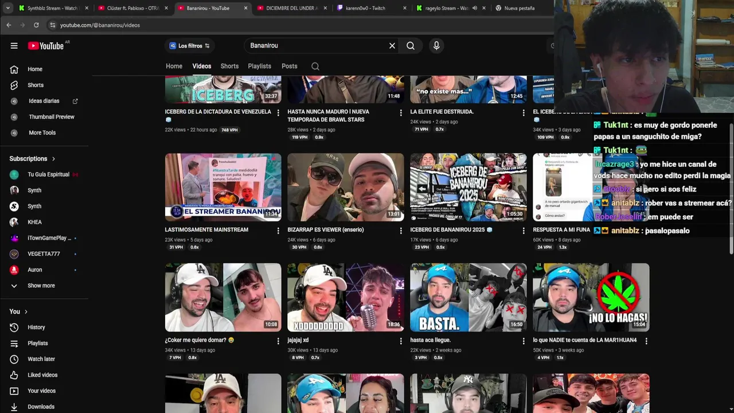Screen dimensions: 734x413
Task: Mute the rageylo Stream tab audio icon
Action: click(474, 8)
